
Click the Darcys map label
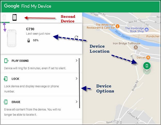tap(141, 57)
